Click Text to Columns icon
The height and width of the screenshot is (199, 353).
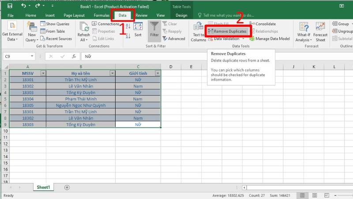[x=198, y=31]
